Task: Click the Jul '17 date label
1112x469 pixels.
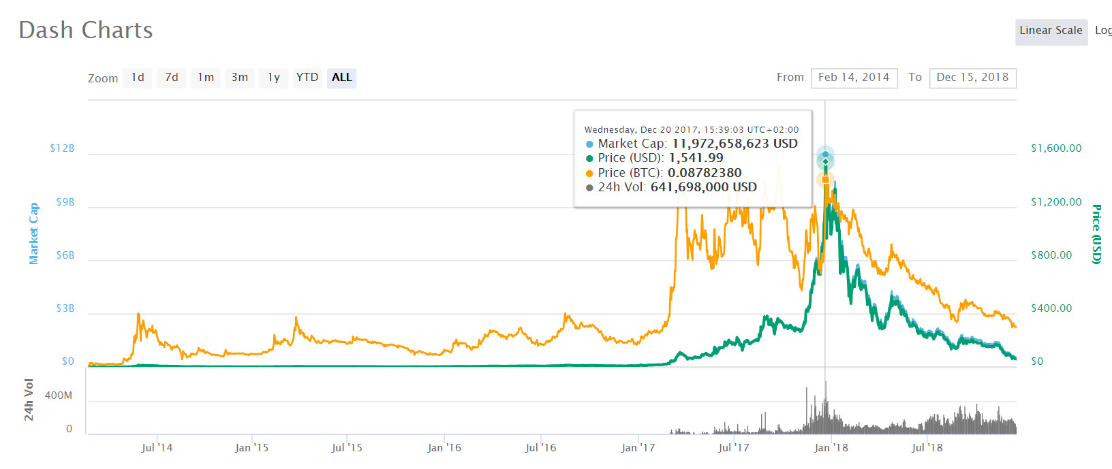Action: click(x=733, y=448)
